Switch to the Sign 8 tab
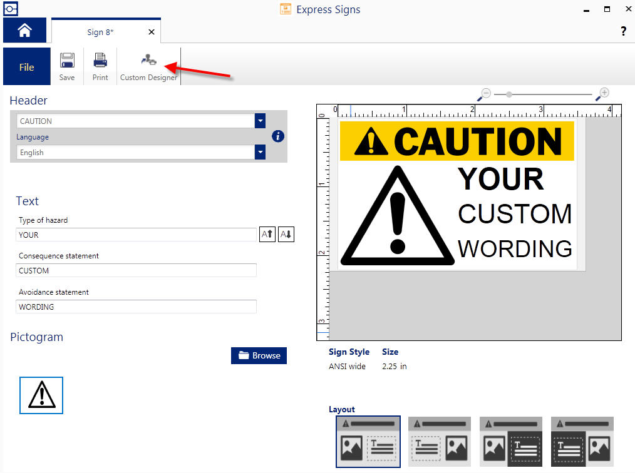The width and height of the screenshot is (635, 473). (x=100, y=32)
